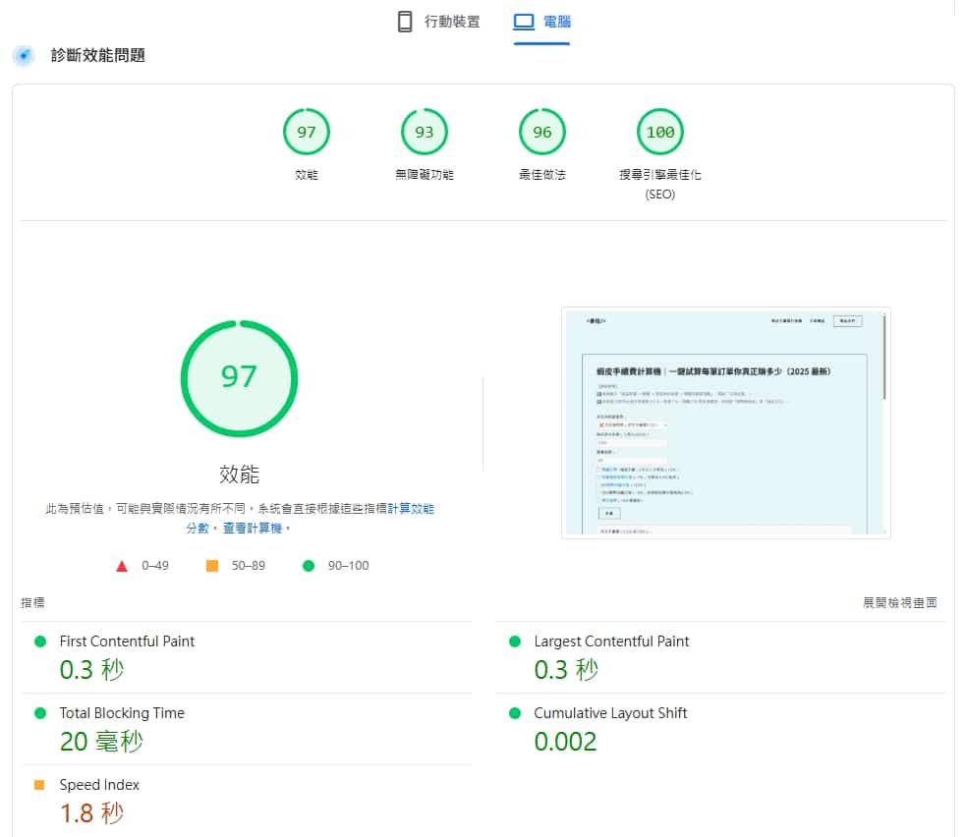This screenshot has height=837, width=966.
Task: Select the 電腦 desktop tab
Action: click(x=542, y=22)
